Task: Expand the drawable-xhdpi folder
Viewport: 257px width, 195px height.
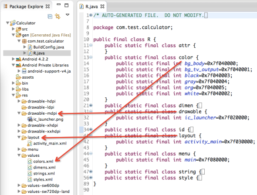Action: point(19,125)
